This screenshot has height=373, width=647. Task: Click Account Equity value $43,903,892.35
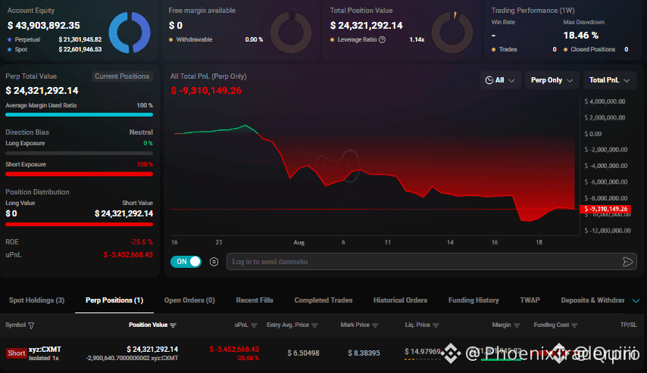[x=44, y=26]
